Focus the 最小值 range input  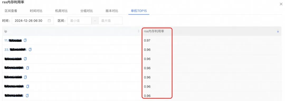click(79, 21)
